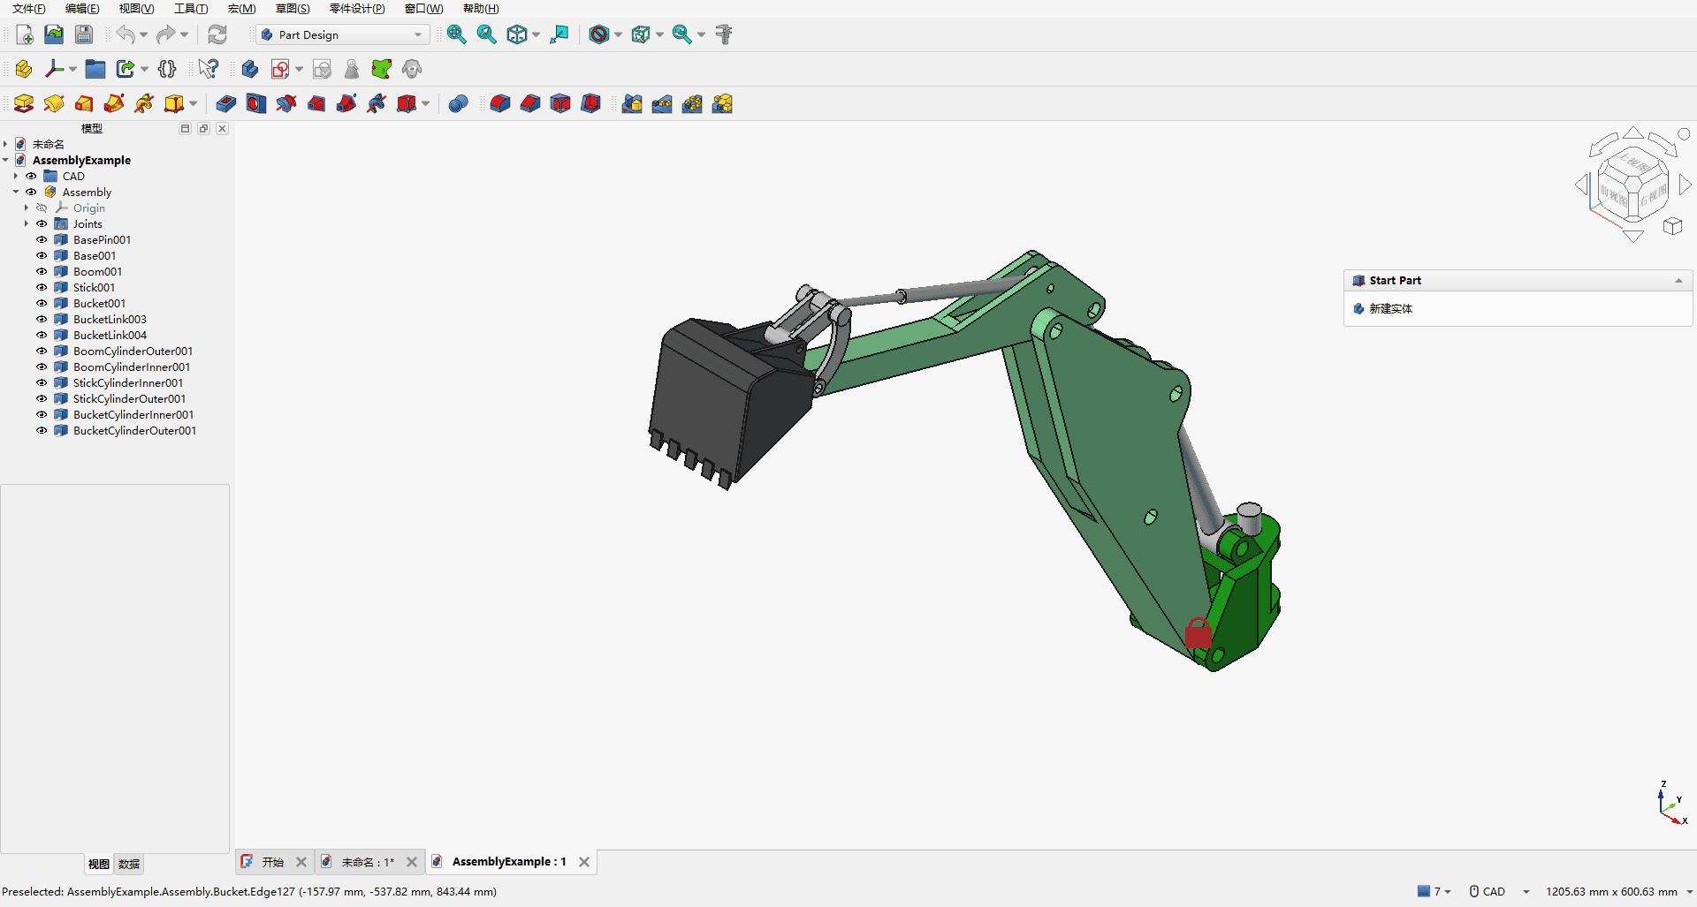Toggle visibility eye of BucketLink004
The width and height of the screenshot is (1697, 907).
(x=42, y=335)
